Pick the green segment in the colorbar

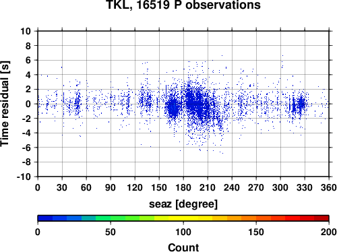click(118, 218)
